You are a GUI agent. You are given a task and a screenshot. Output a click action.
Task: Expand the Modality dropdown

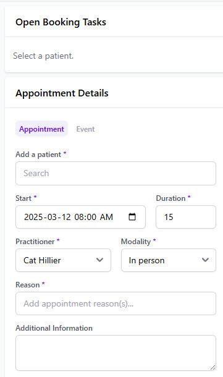click(169, 260)
